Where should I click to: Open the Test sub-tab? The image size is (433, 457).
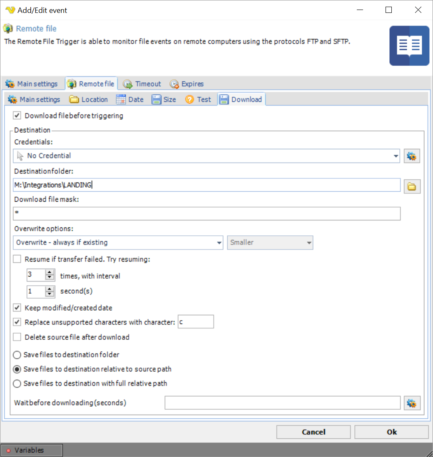pyautogui.click(x=199, y=99)
